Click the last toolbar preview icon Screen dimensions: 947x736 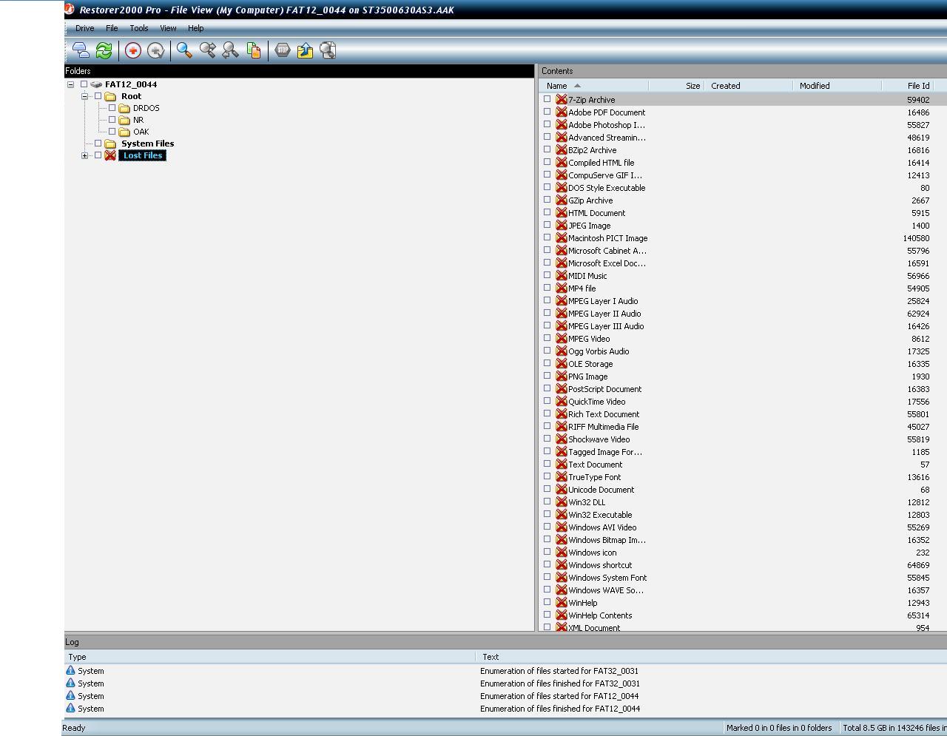coord(328,50)
